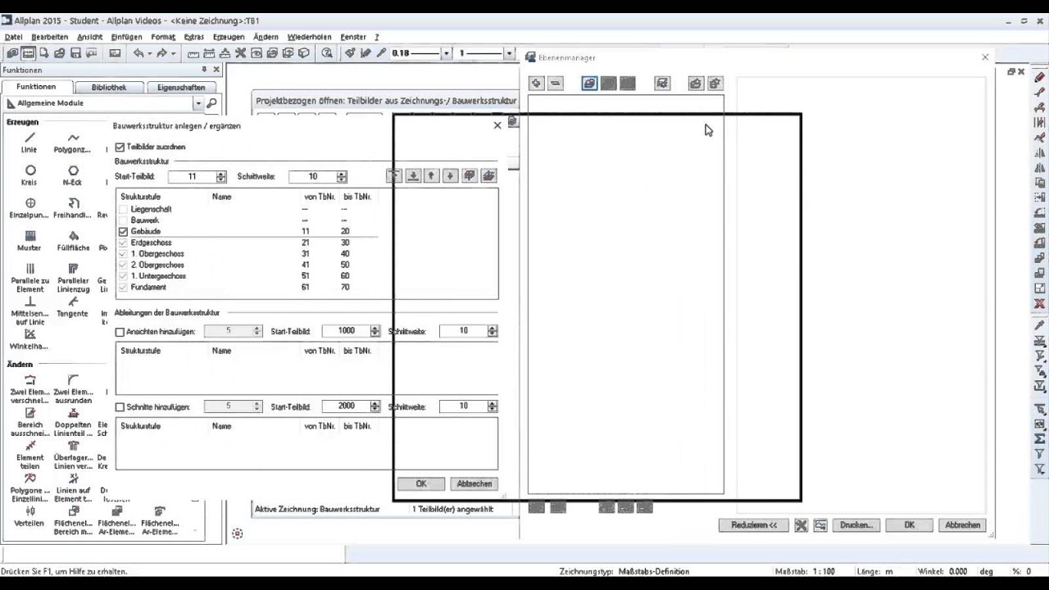1049x590 pixels.
Task: Open the Allgemeine Module dropdown
Action: click(198, 103)
